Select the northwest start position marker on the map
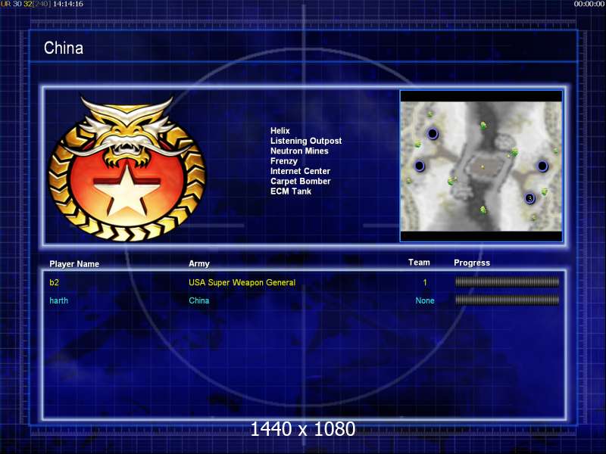The image size is (606, 454). click(433, 134)
